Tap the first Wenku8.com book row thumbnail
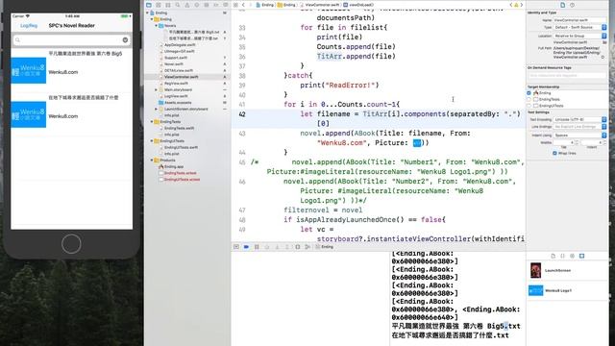The width and height of the screenshot is (615, 346). point(29,70)
